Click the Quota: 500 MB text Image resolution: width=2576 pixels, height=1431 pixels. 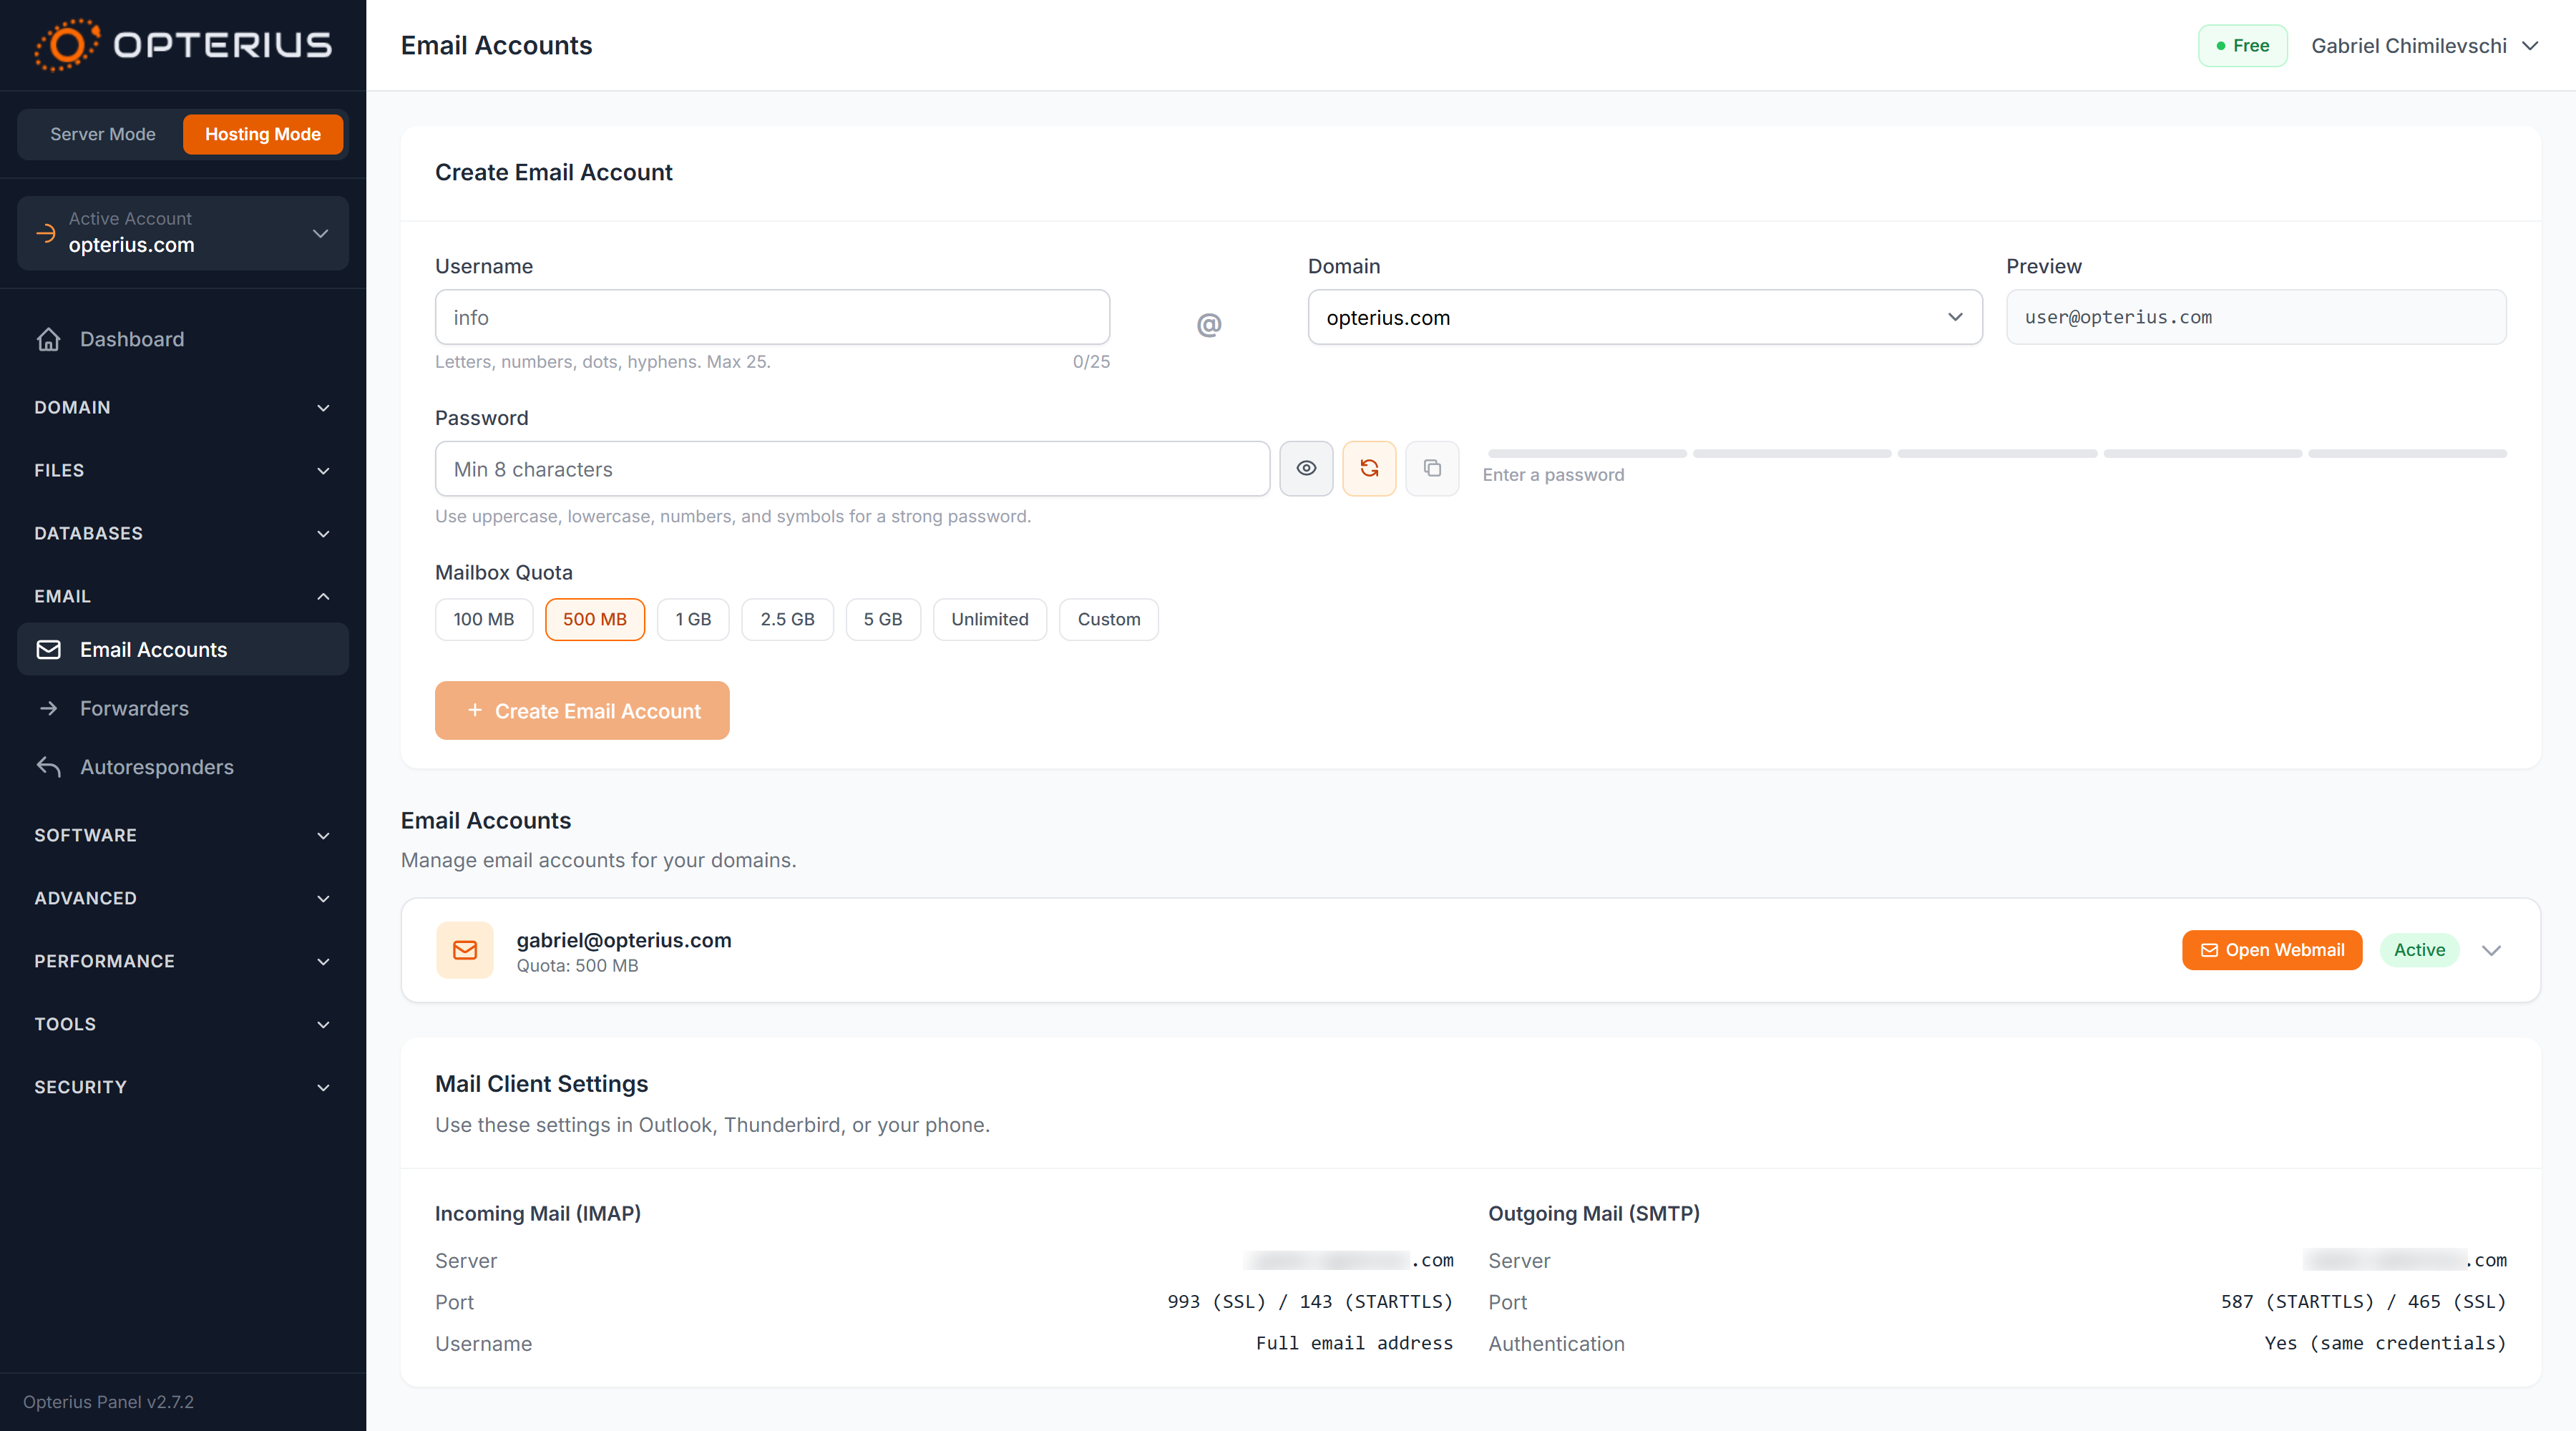pyautogui.click(x=577, y=966)
